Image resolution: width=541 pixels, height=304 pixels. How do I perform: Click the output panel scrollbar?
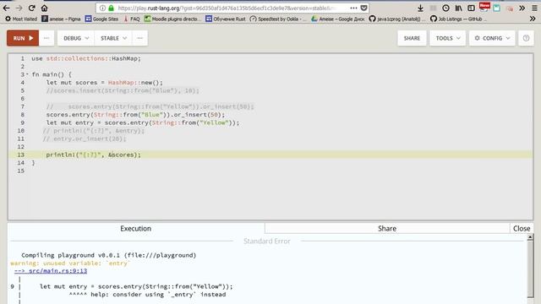pyautogui.click(x=530, y=269)
